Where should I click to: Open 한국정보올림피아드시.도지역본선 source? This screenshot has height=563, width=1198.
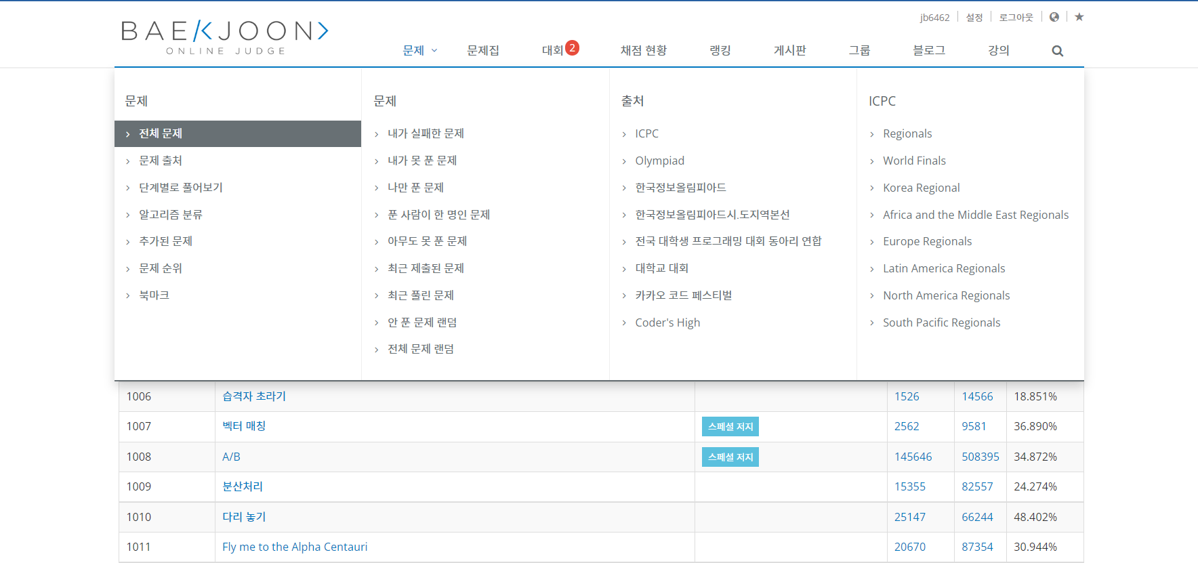[x=712, y=215]
